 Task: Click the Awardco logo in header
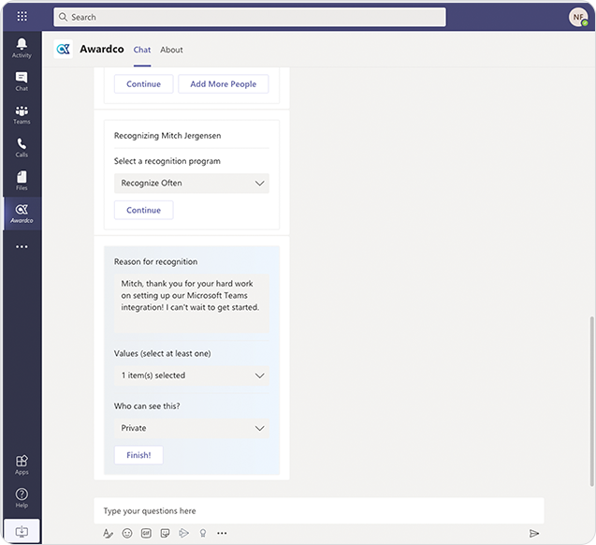click(x=63, y=49)
